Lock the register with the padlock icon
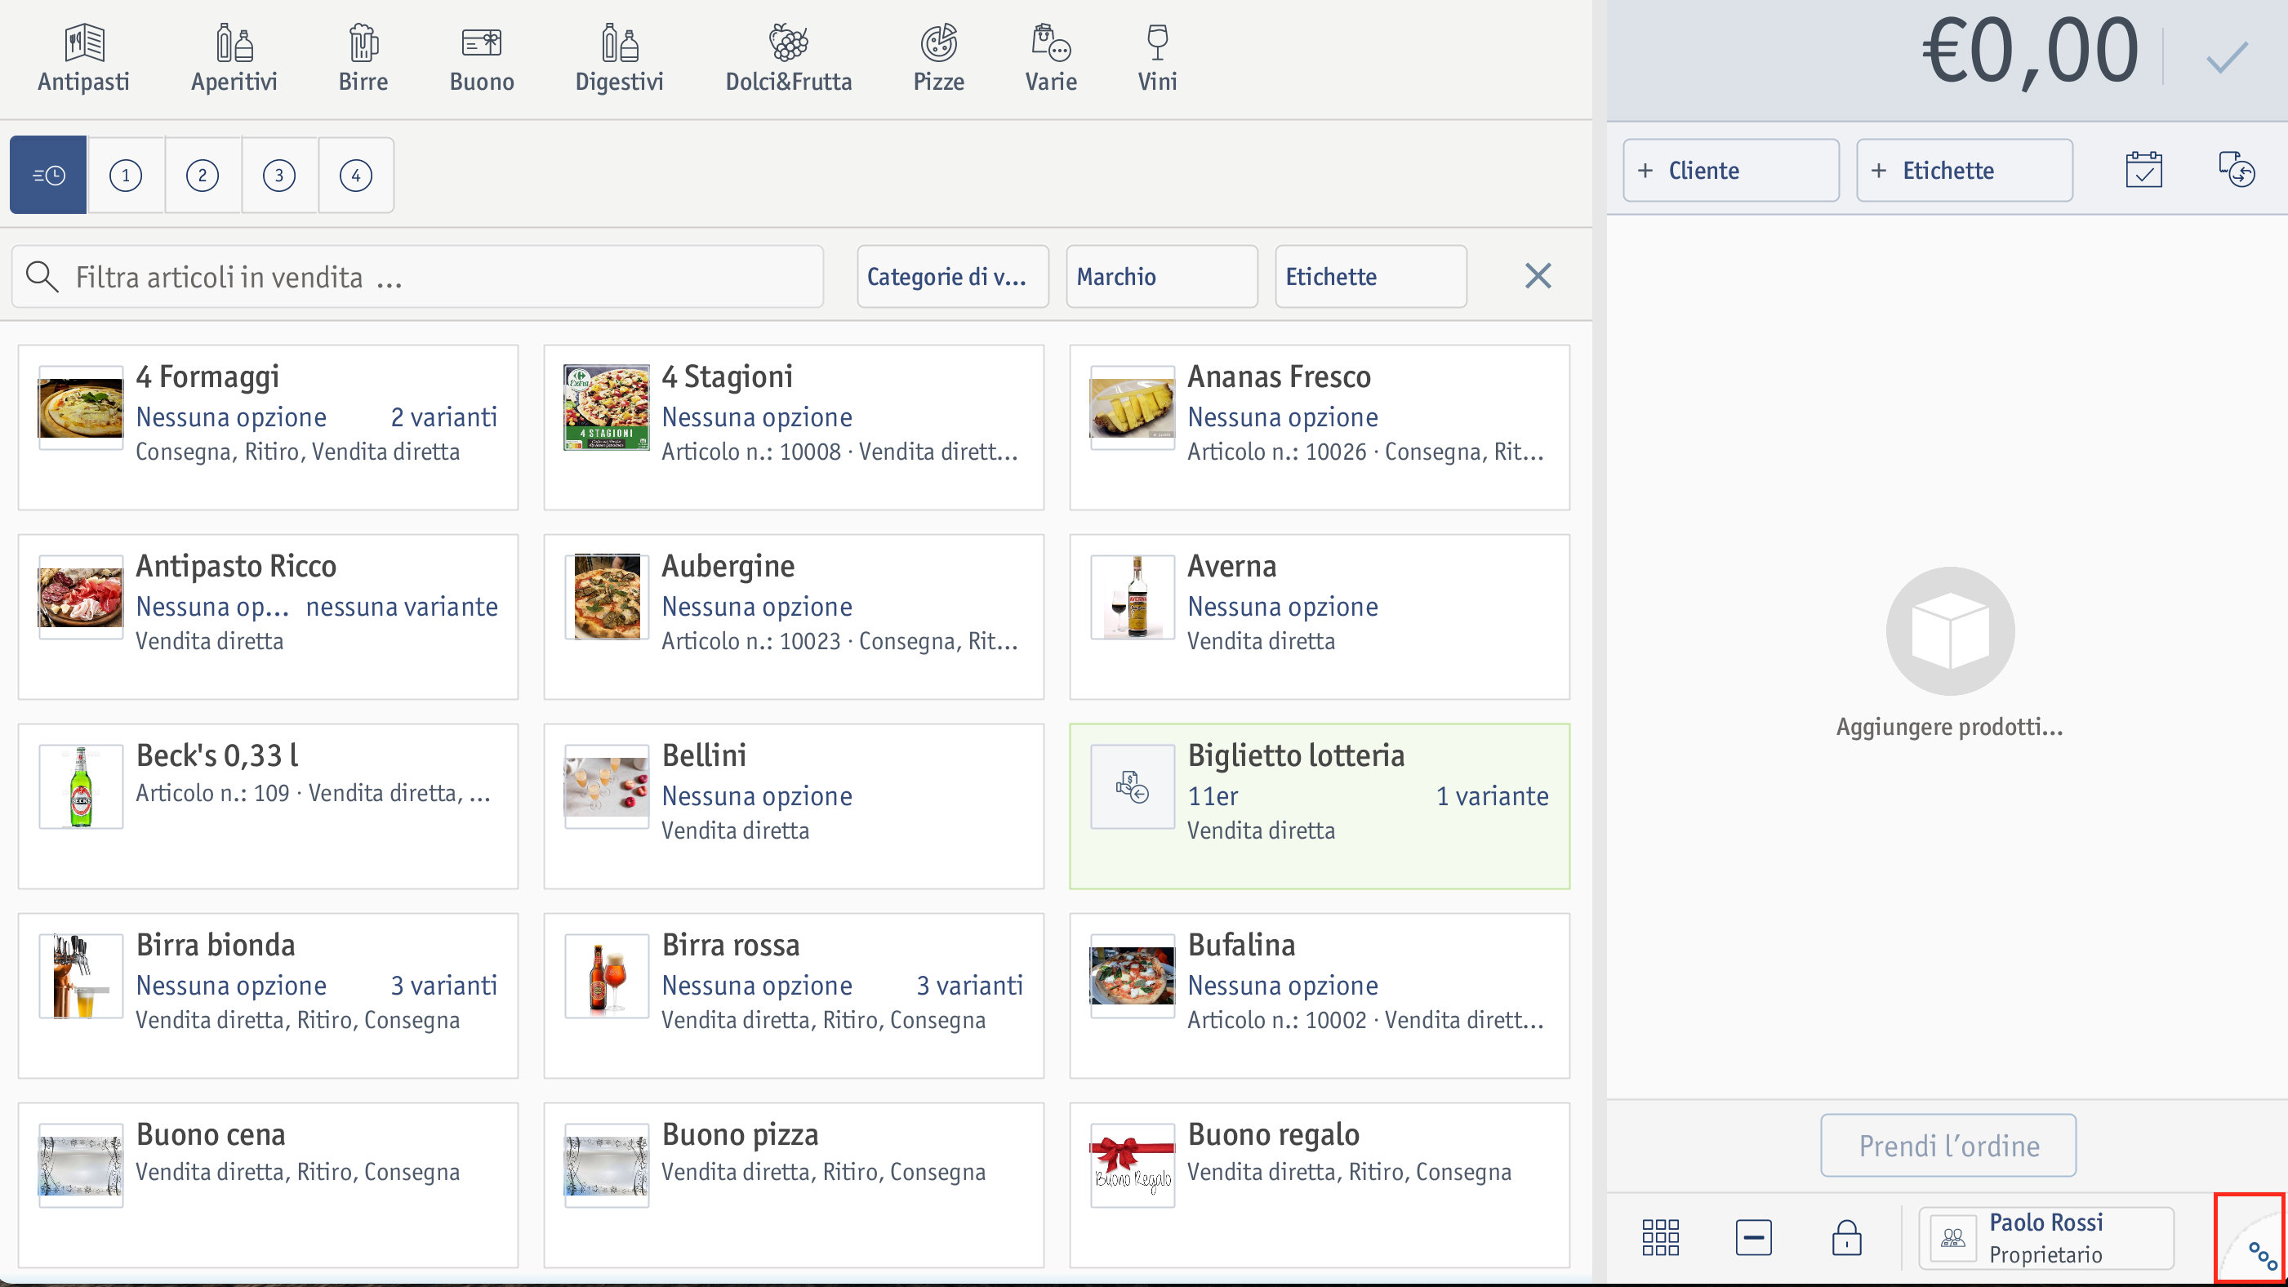This screenshot has height=1287, width=2288. pos(1845,1237)
